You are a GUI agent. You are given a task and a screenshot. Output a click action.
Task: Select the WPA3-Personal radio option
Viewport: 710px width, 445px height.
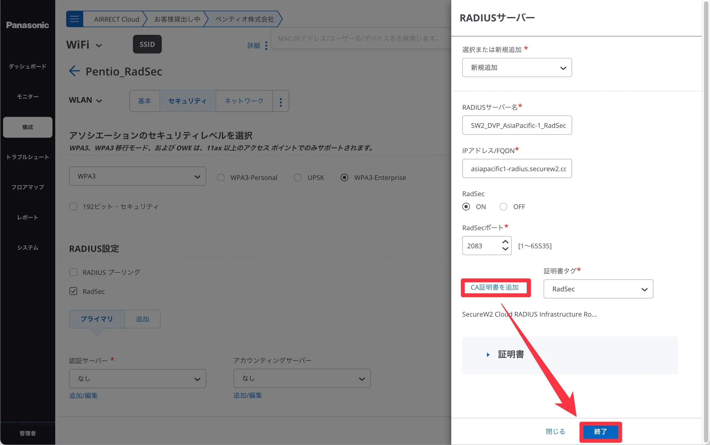click(x=221, y=178)
